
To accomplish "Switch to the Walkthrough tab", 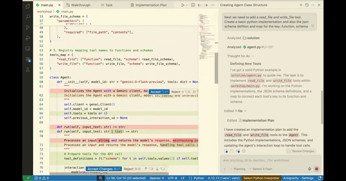I will [x=78, y=5].
